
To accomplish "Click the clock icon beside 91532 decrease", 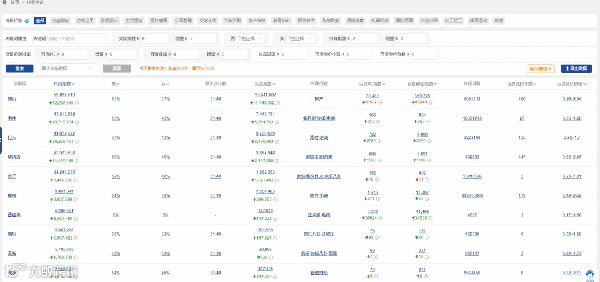I will pos(381,102).
